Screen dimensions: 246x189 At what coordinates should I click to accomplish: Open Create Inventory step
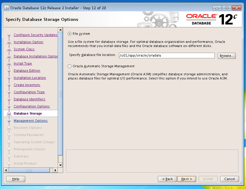[27, 85]
